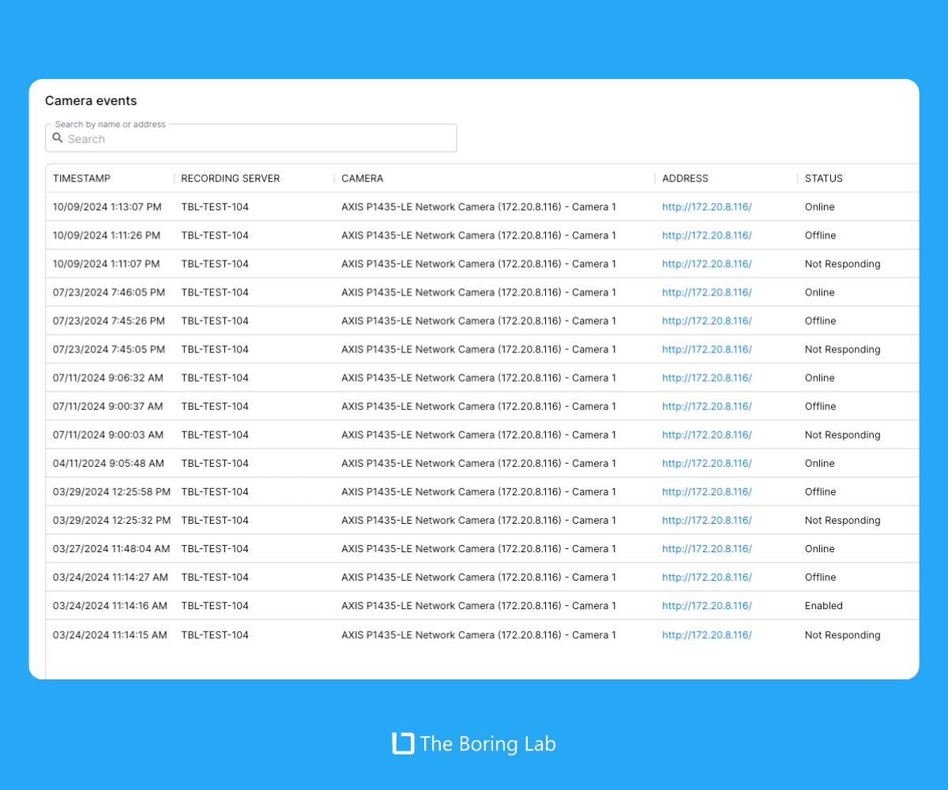Screen dimensions: 948x790
Task: Click Online status in 07/23/2024 7:46:05 PM row
Action: 820,292
